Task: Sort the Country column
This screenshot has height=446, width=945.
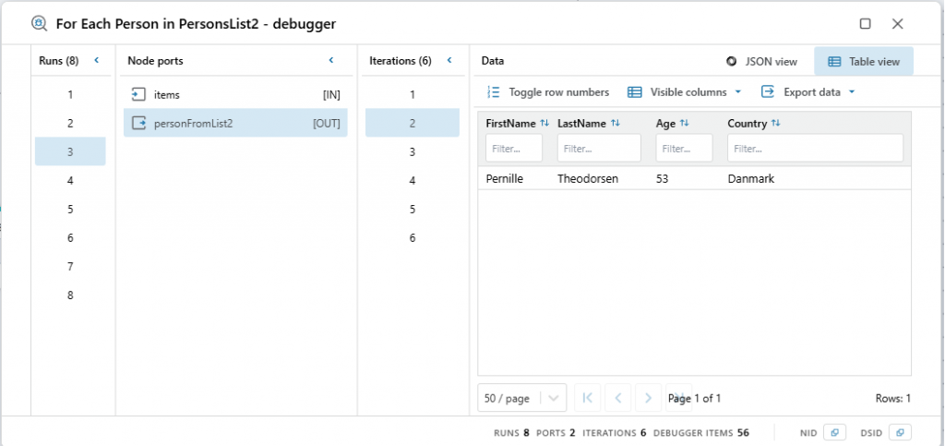Action: tap(776, 123)
